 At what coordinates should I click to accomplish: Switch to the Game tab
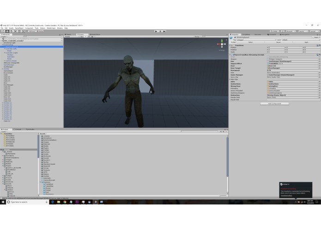(68, 35)
